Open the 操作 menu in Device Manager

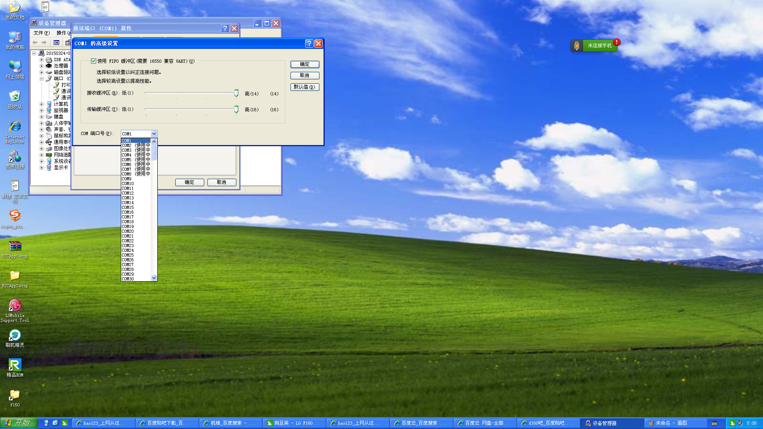pos(64,33)
